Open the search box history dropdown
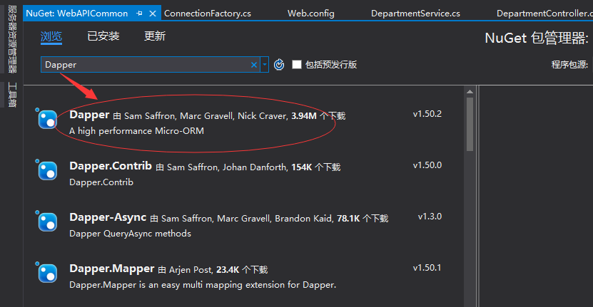Image resolution: width=593 pixels, height=307 pixels. pyautogui.click(x=265, y=65)
